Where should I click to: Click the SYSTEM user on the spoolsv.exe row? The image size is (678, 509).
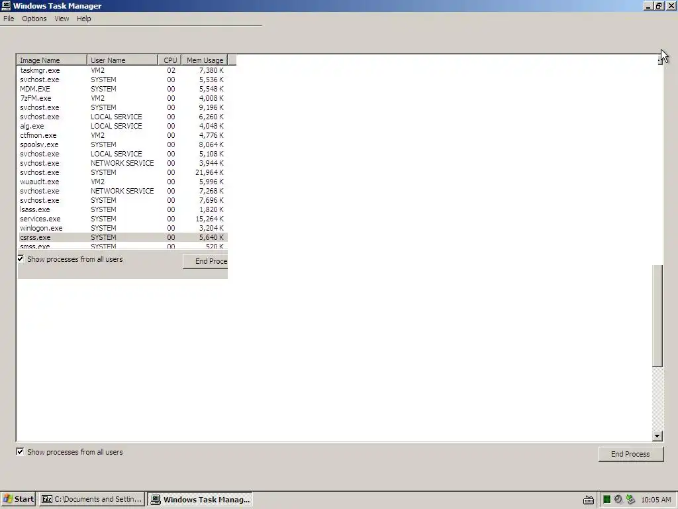pos(103,144)
